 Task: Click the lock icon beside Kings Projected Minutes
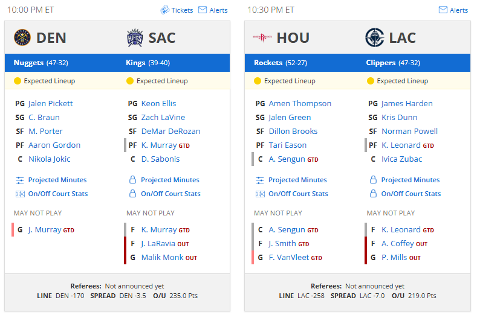[x=132, y=179]
